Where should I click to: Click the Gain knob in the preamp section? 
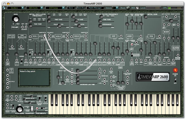(x=16, y=19)
